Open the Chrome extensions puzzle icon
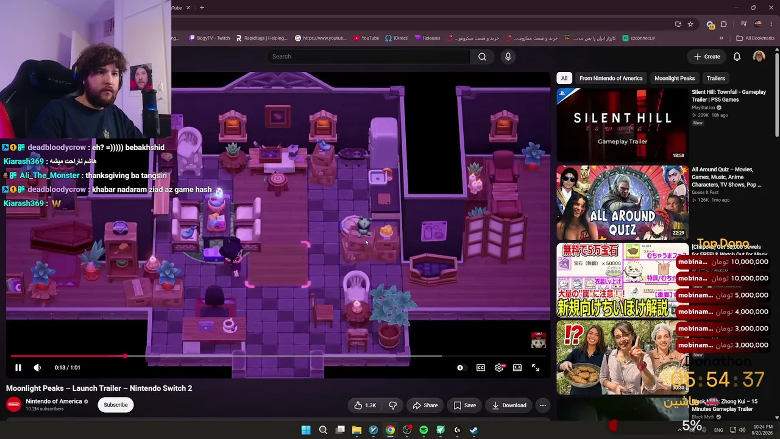780x439 pixels. click(724, 24)
